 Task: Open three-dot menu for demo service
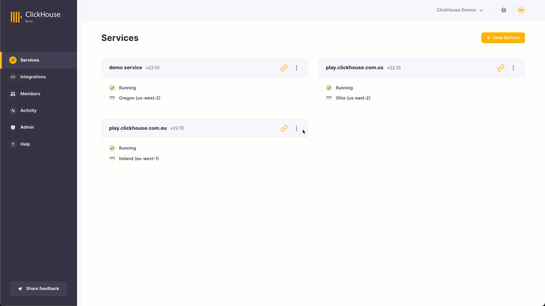tap(296, 68)
